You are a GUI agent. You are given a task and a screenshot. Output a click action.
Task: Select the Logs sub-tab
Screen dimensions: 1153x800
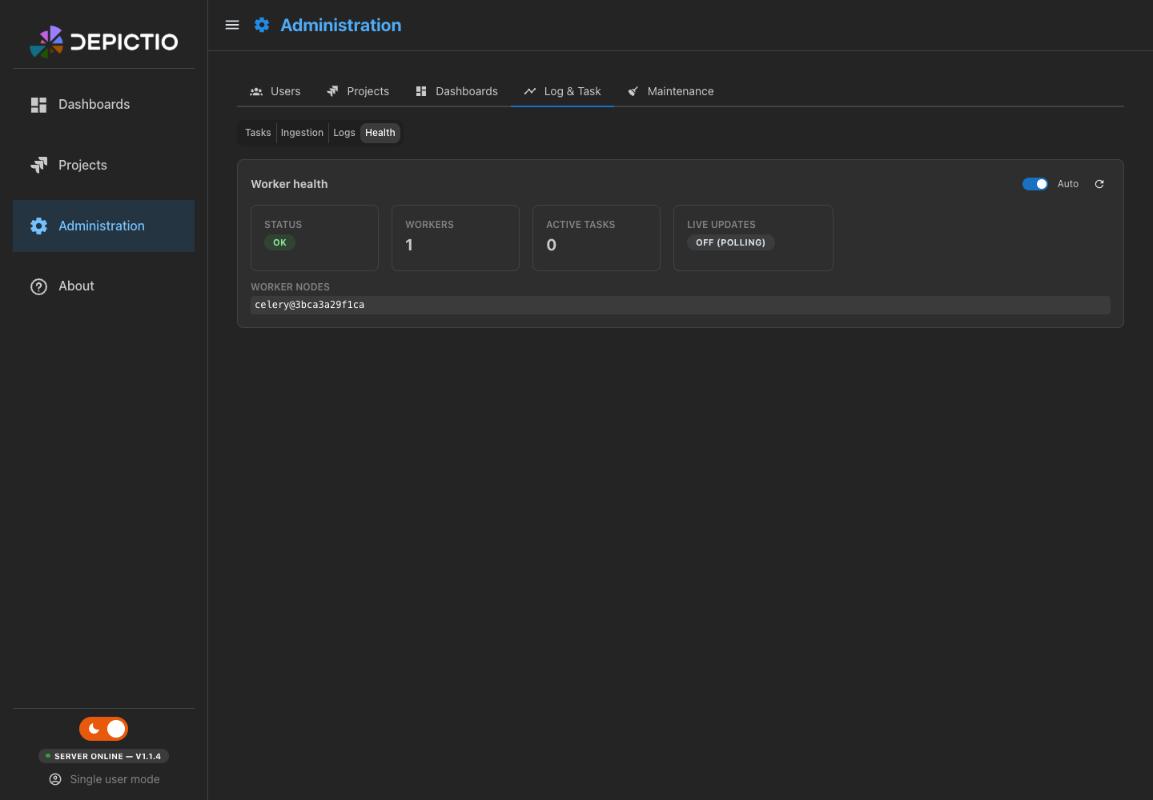point(344,133)
